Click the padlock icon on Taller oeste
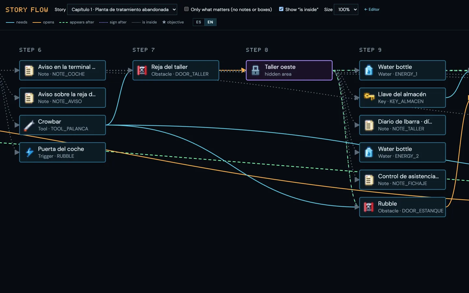This screenshot has height=293, width=469. tap(256, 70)
